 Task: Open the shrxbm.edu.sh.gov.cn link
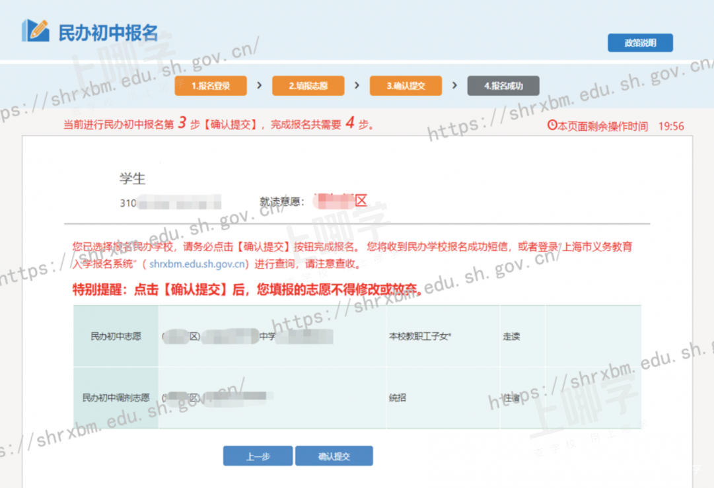(198, 264)
